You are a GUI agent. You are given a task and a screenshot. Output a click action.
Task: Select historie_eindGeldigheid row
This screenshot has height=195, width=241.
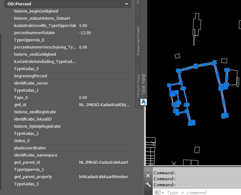(x=71, y=54)
